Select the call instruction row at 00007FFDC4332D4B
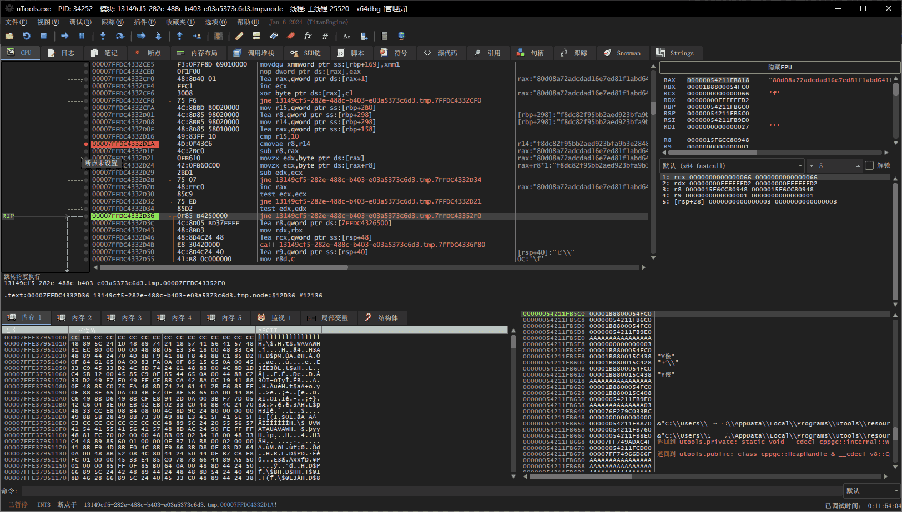 [369, 245]
